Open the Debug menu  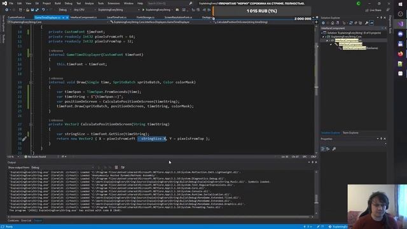69,3
